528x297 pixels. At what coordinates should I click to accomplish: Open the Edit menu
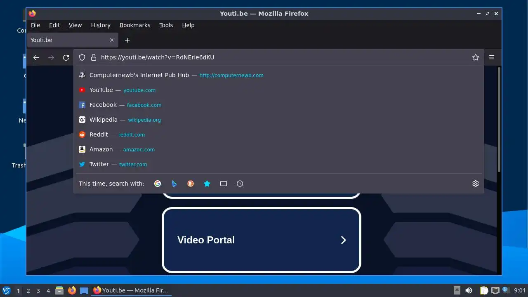click(54, 25)
